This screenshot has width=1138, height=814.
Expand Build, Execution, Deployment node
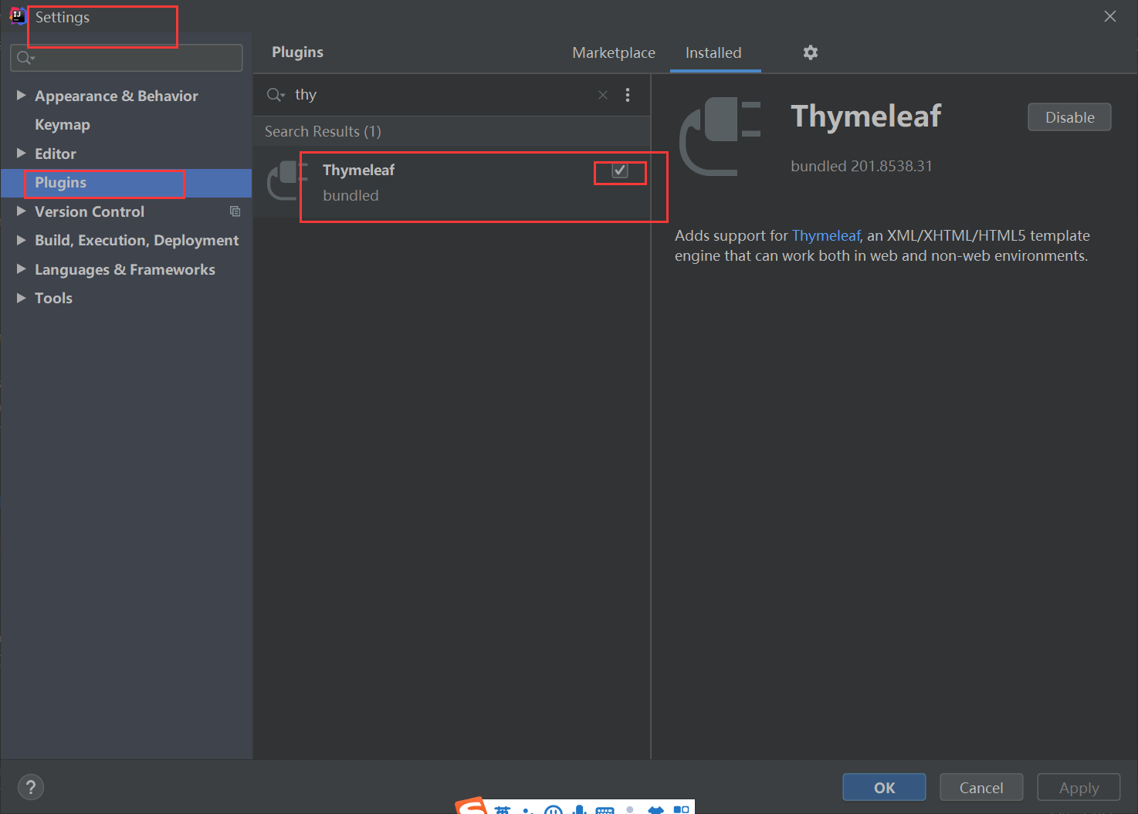point(21,240)
